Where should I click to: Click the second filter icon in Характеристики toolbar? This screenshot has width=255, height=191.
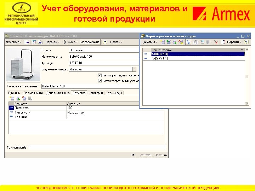click(x=202, y=42)
